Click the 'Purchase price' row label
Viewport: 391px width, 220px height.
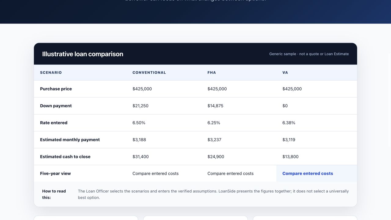click(56, 89)
